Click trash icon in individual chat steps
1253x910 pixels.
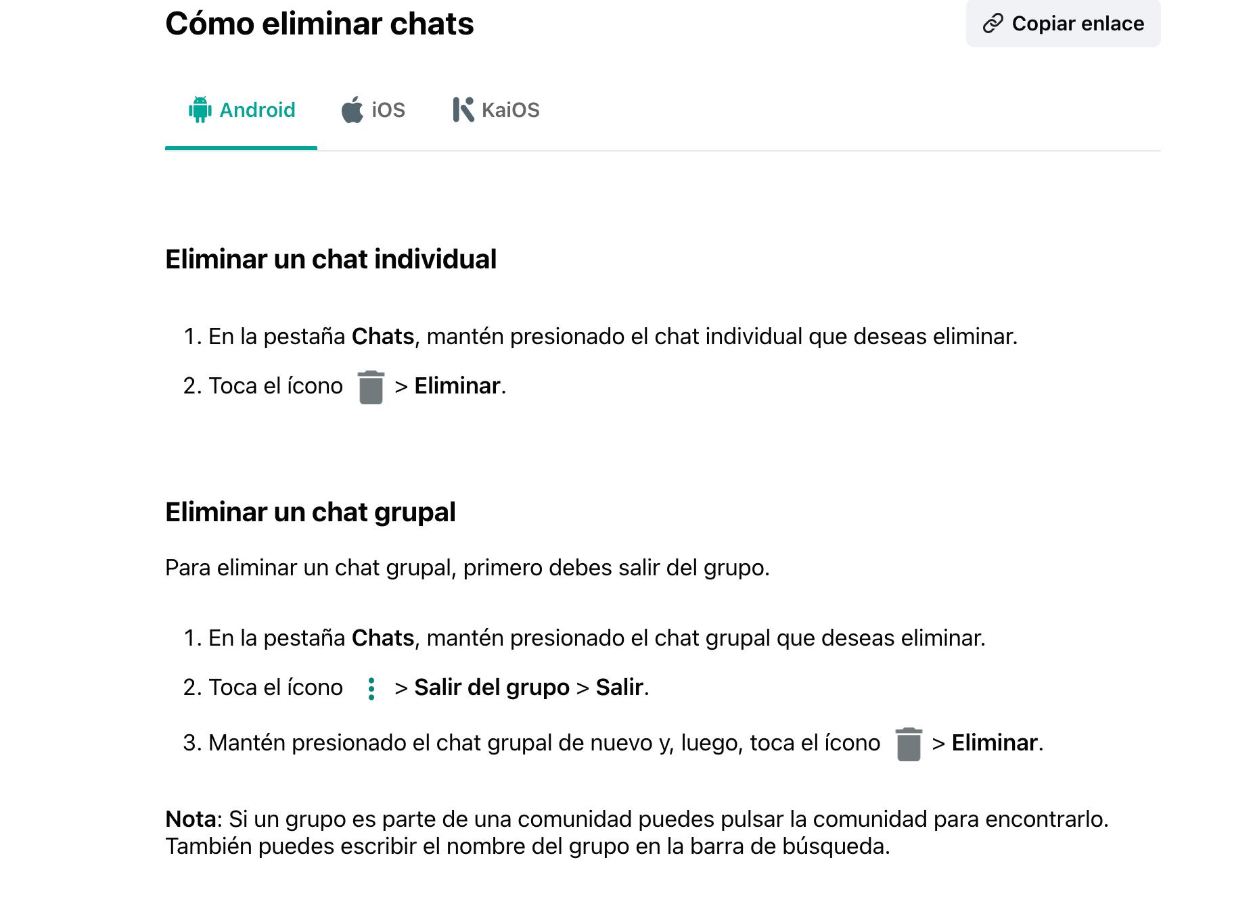tap(371, 387)
